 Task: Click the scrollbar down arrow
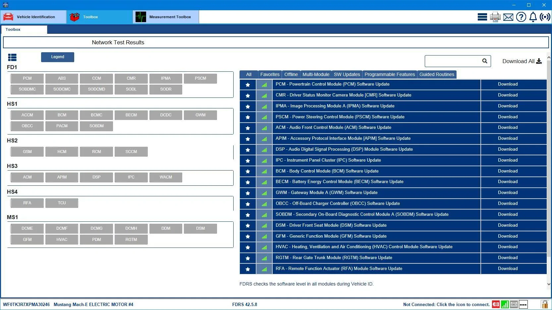pyautogui.click(x=549, y=284)
